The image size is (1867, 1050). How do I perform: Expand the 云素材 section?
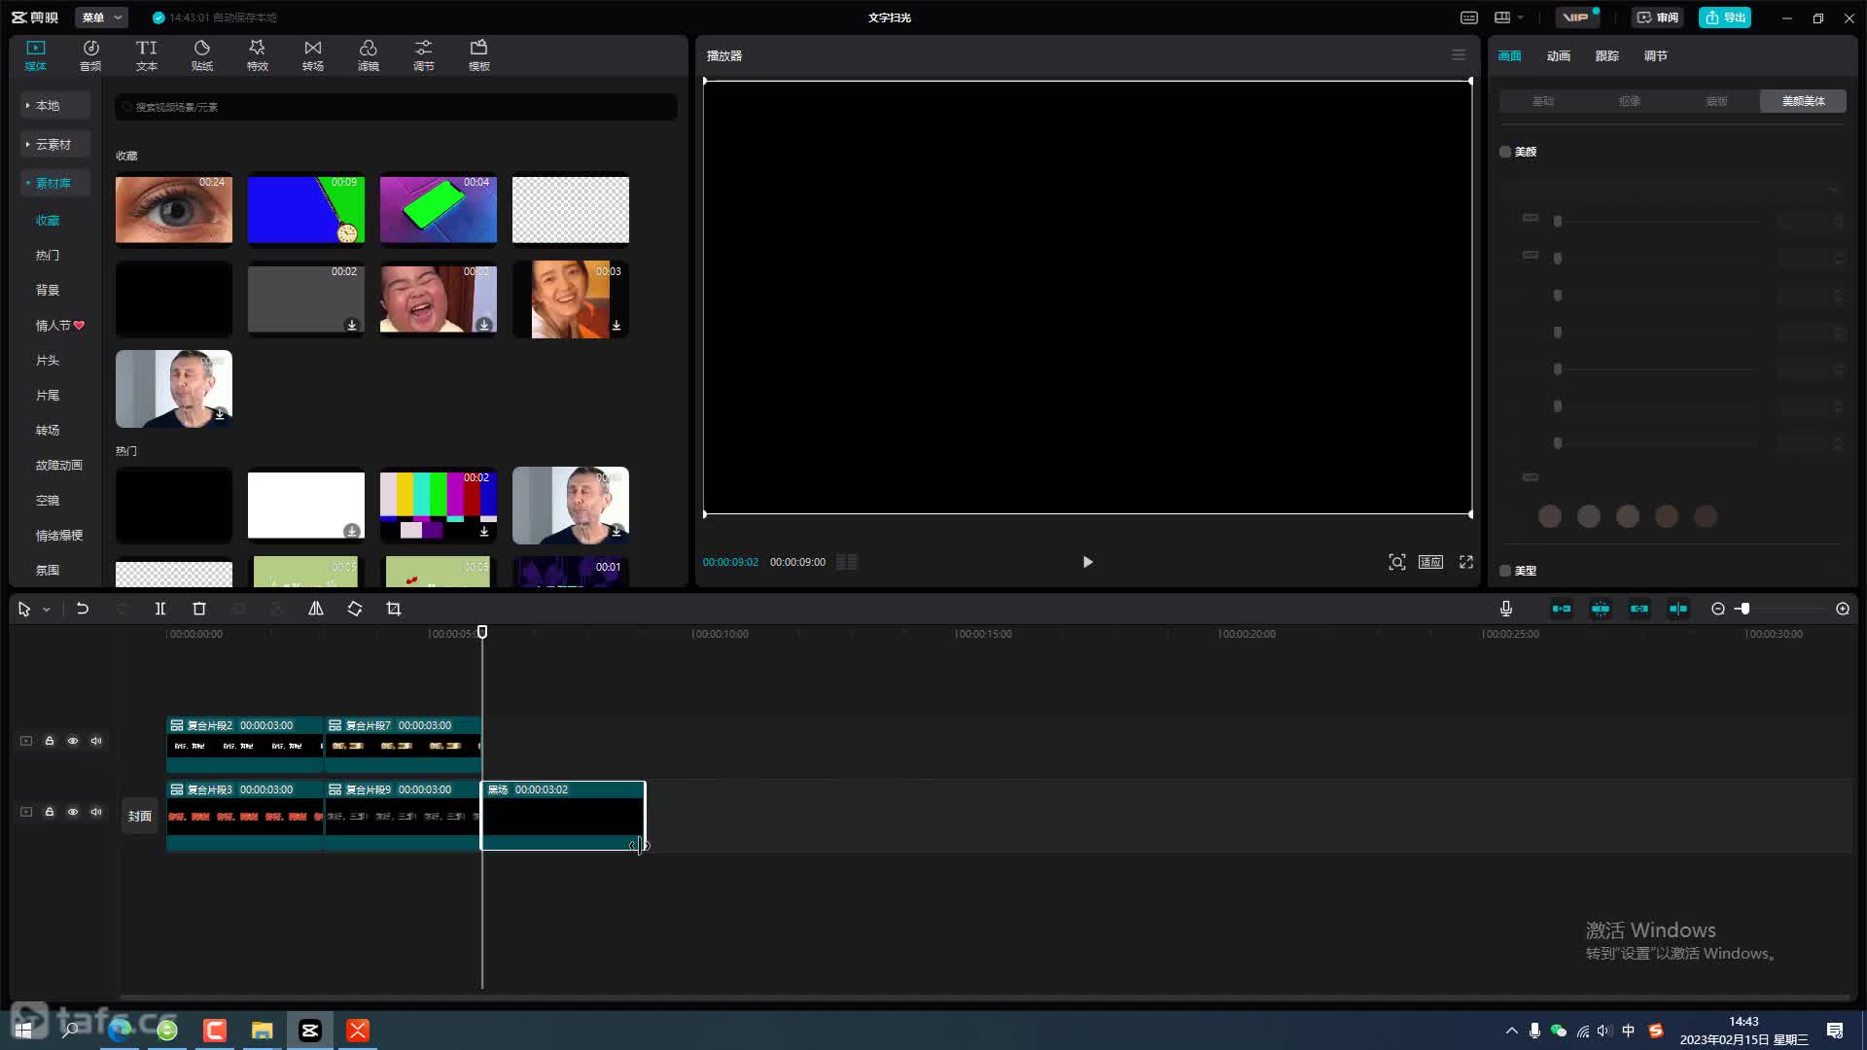click(x=55, y=144)
